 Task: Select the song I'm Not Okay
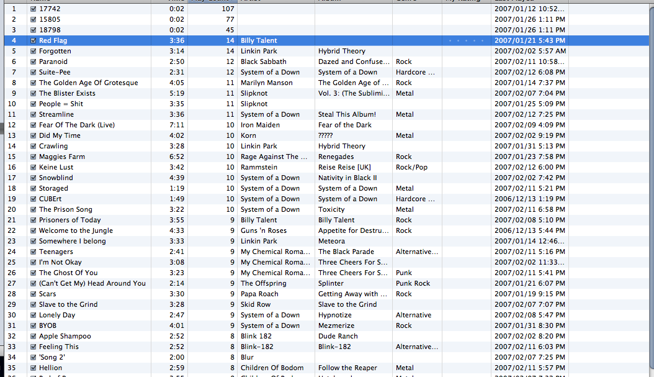coord(60,262)
